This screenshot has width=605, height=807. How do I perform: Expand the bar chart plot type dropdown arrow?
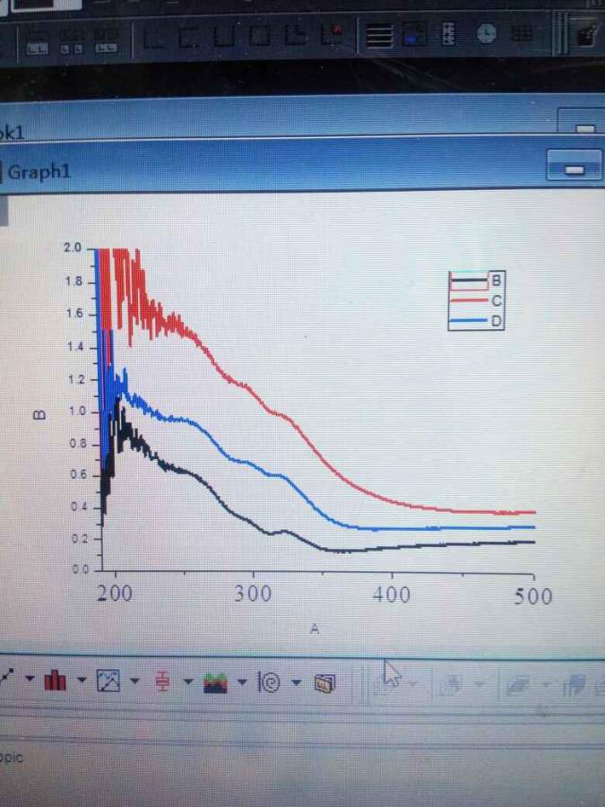click(x=82, y=681)
